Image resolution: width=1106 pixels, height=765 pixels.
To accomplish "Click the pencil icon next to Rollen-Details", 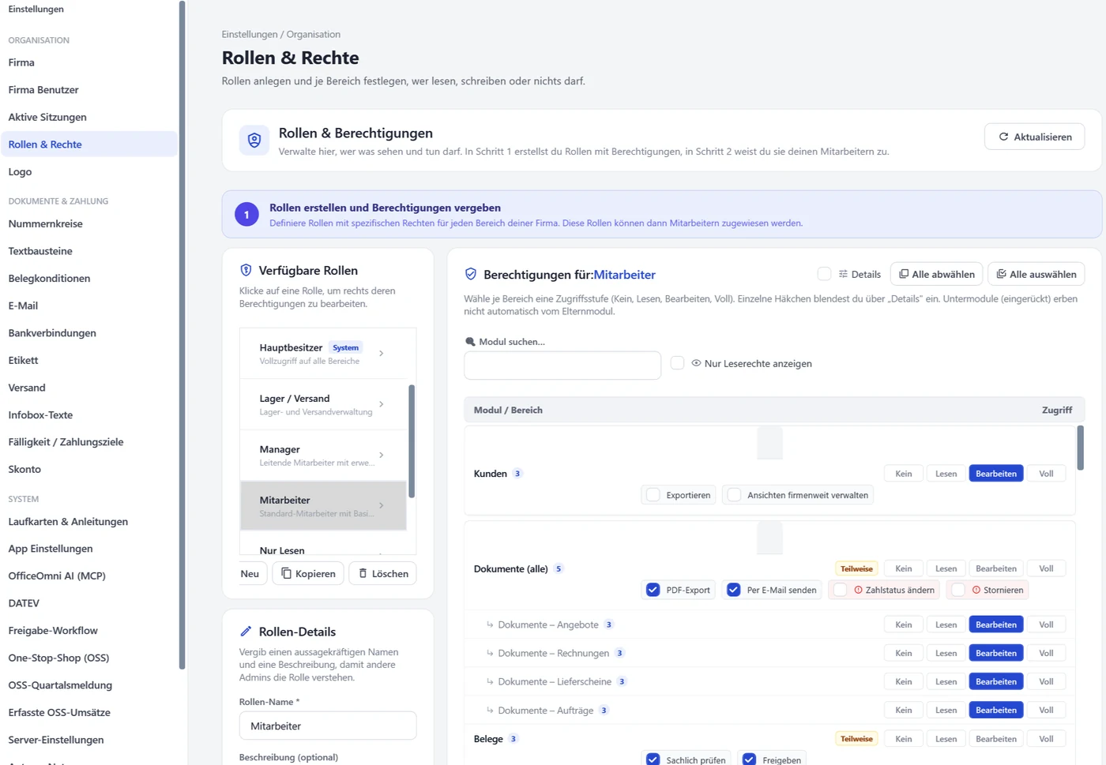I will (246, 632).
